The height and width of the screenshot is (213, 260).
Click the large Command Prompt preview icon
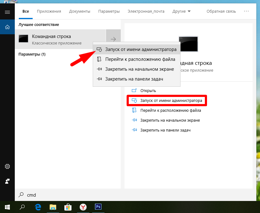pos(188,44)
